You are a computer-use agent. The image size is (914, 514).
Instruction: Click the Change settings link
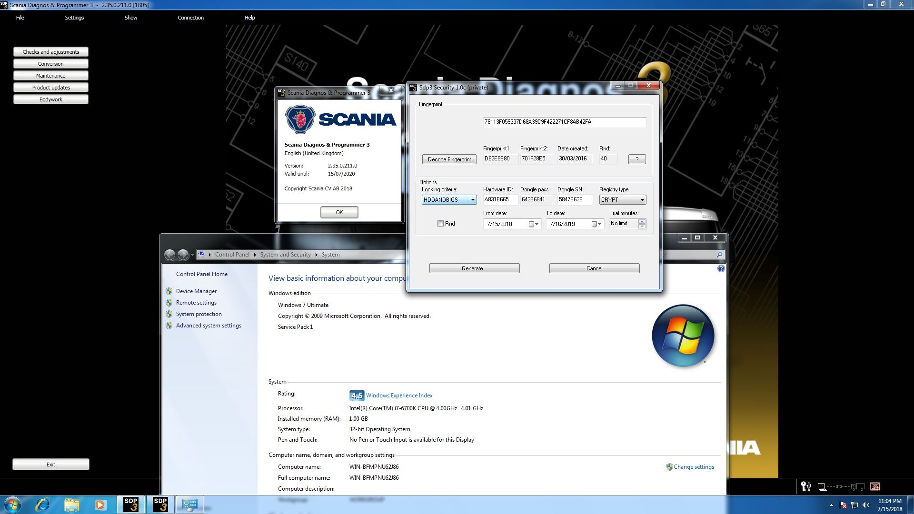(694, 467)
